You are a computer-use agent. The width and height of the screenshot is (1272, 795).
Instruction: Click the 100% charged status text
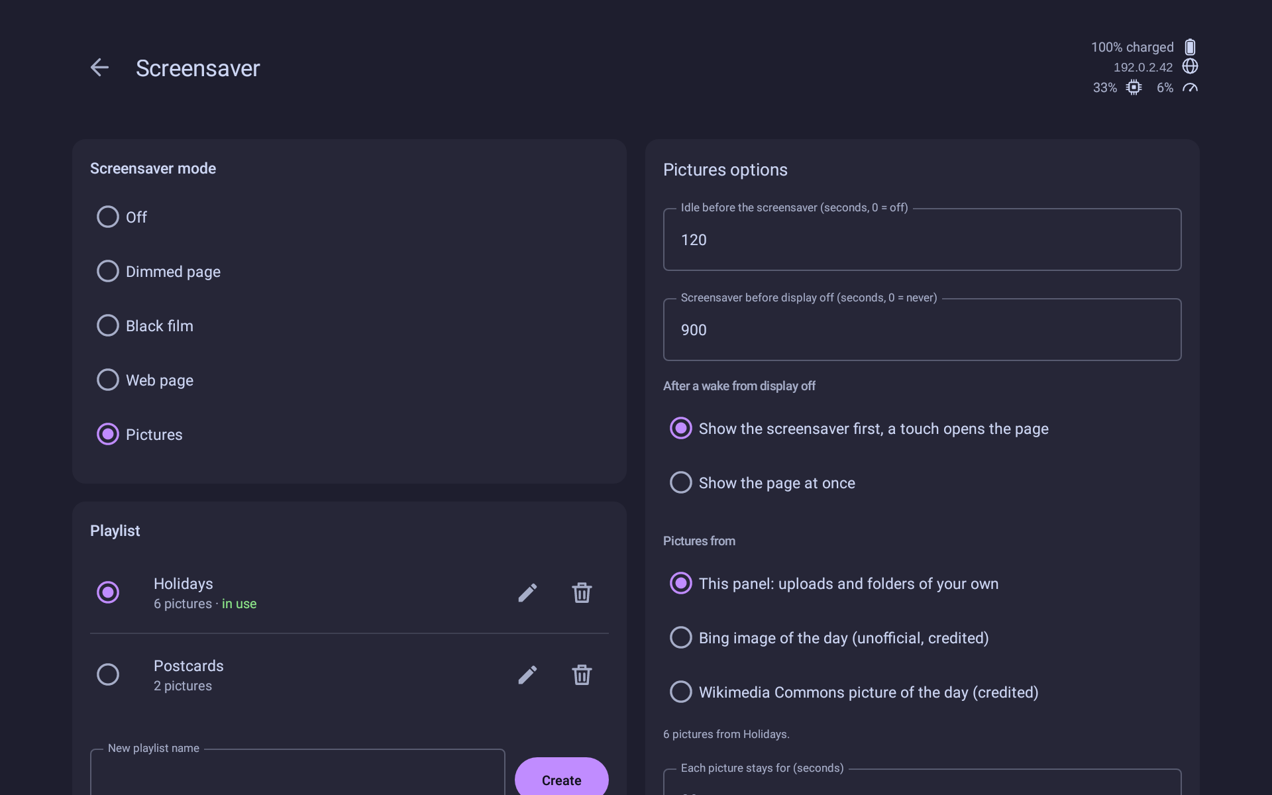(1132, 47)
